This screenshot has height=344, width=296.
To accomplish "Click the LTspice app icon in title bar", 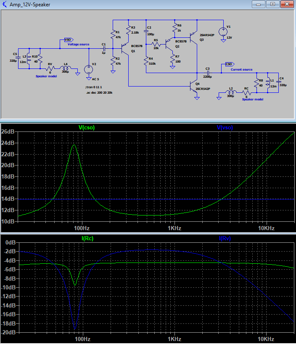I will 4,4.
